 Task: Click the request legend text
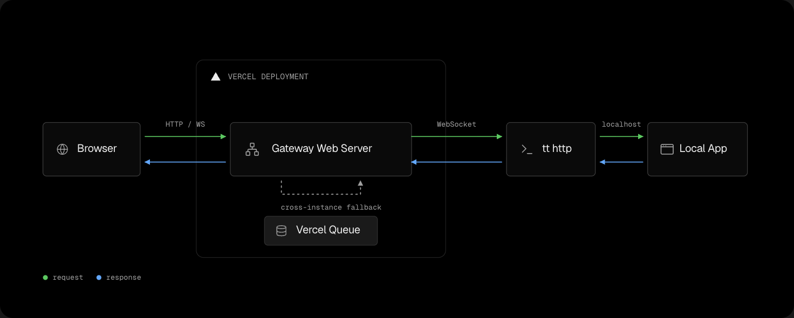[68, 278]
